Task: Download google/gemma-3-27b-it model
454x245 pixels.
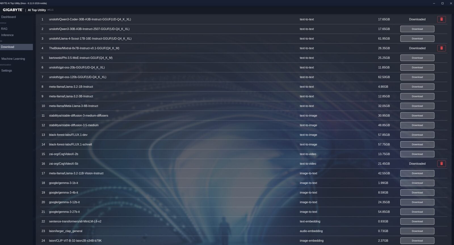Action: tap(417, 212)
